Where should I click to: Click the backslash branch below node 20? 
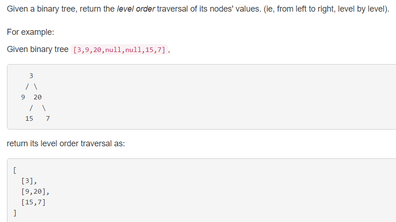point(44,108)
